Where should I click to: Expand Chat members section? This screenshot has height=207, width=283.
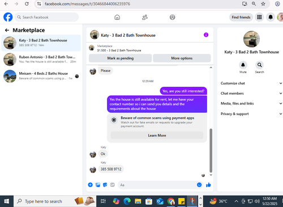pos(251,94)
